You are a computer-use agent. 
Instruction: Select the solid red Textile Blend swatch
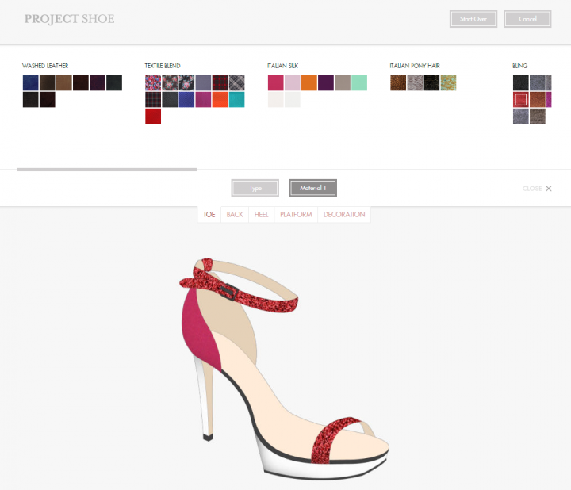point(153,117)
